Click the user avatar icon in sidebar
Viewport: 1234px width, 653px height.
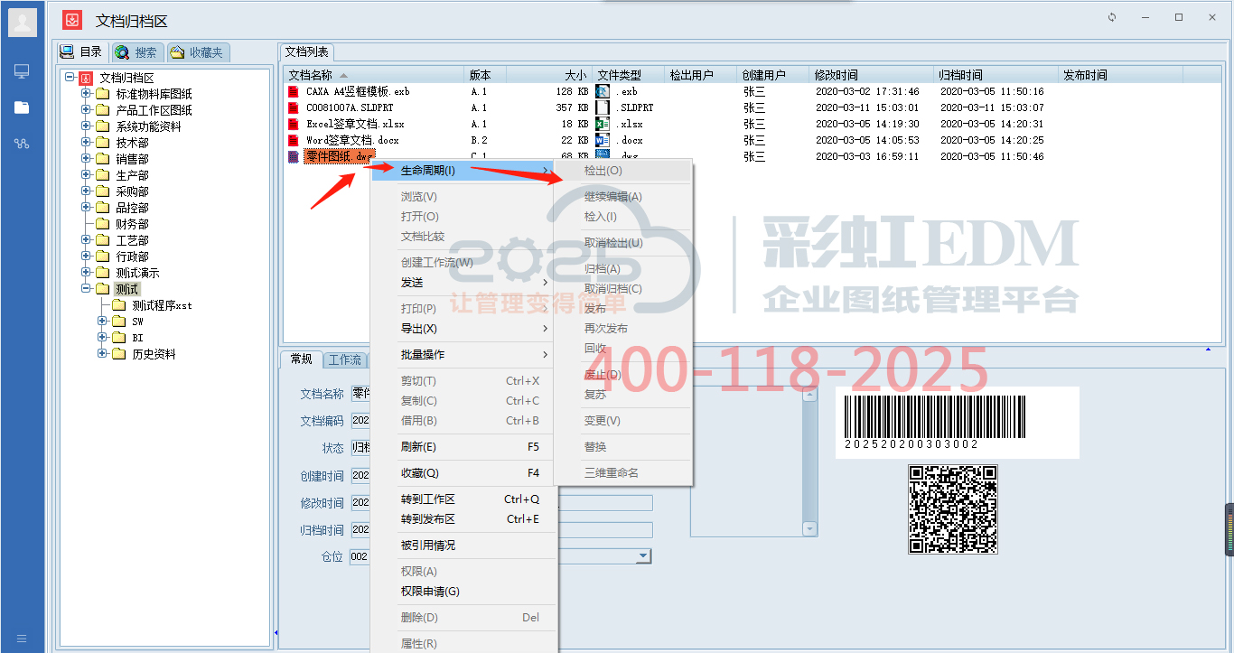point(23,23)
